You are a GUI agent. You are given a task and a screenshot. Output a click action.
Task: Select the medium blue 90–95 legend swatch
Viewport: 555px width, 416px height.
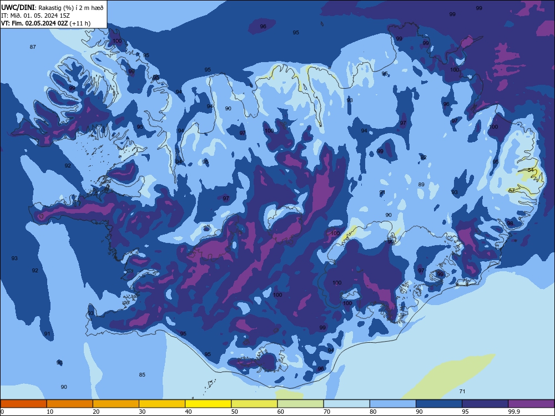(x=439, y=404)
